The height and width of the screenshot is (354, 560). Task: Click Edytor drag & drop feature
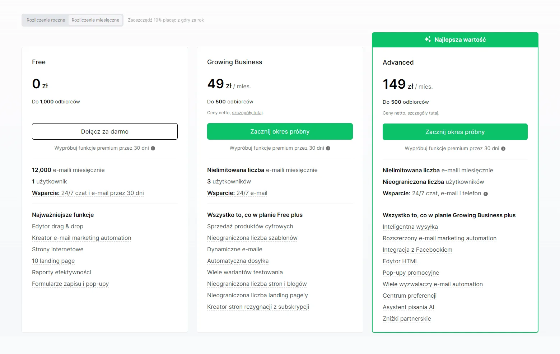pos(57,227)
